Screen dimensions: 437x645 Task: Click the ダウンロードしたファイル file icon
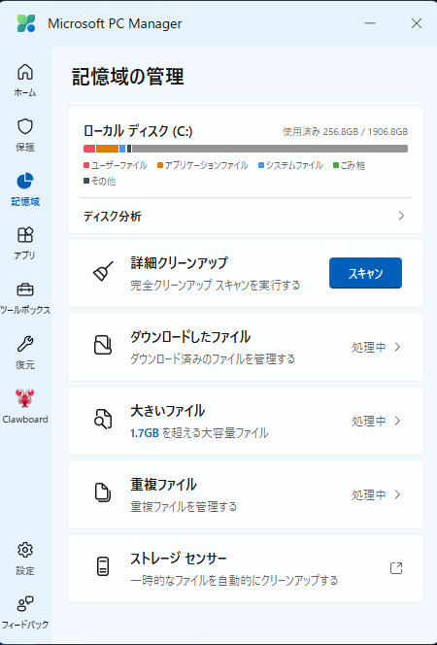(x=103, y=345)
